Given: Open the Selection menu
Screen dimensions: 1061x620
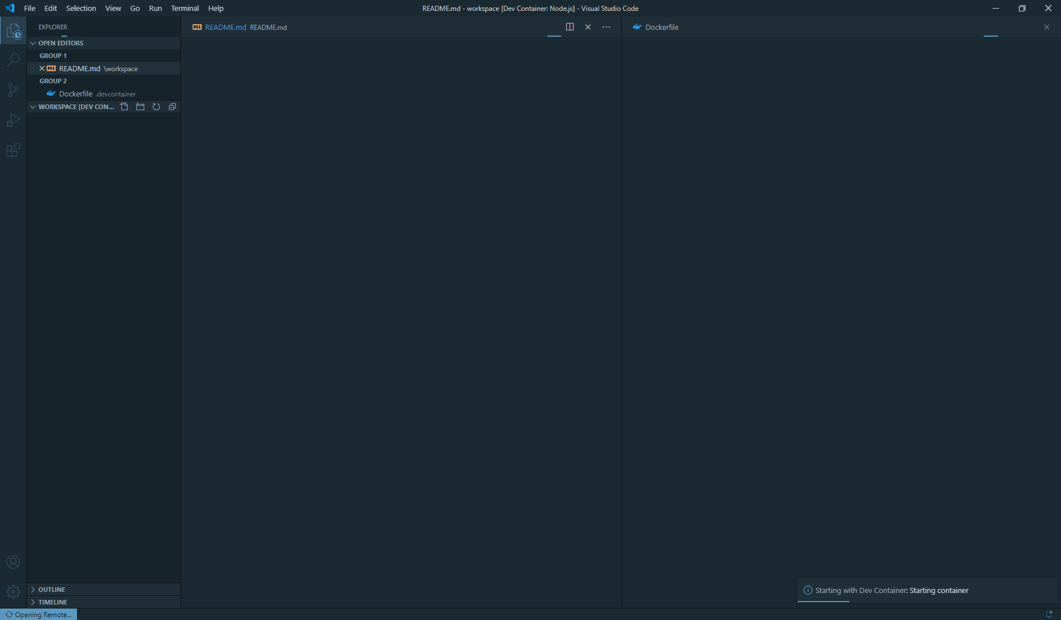Looking at the screenshot, I should coord(81,8).
